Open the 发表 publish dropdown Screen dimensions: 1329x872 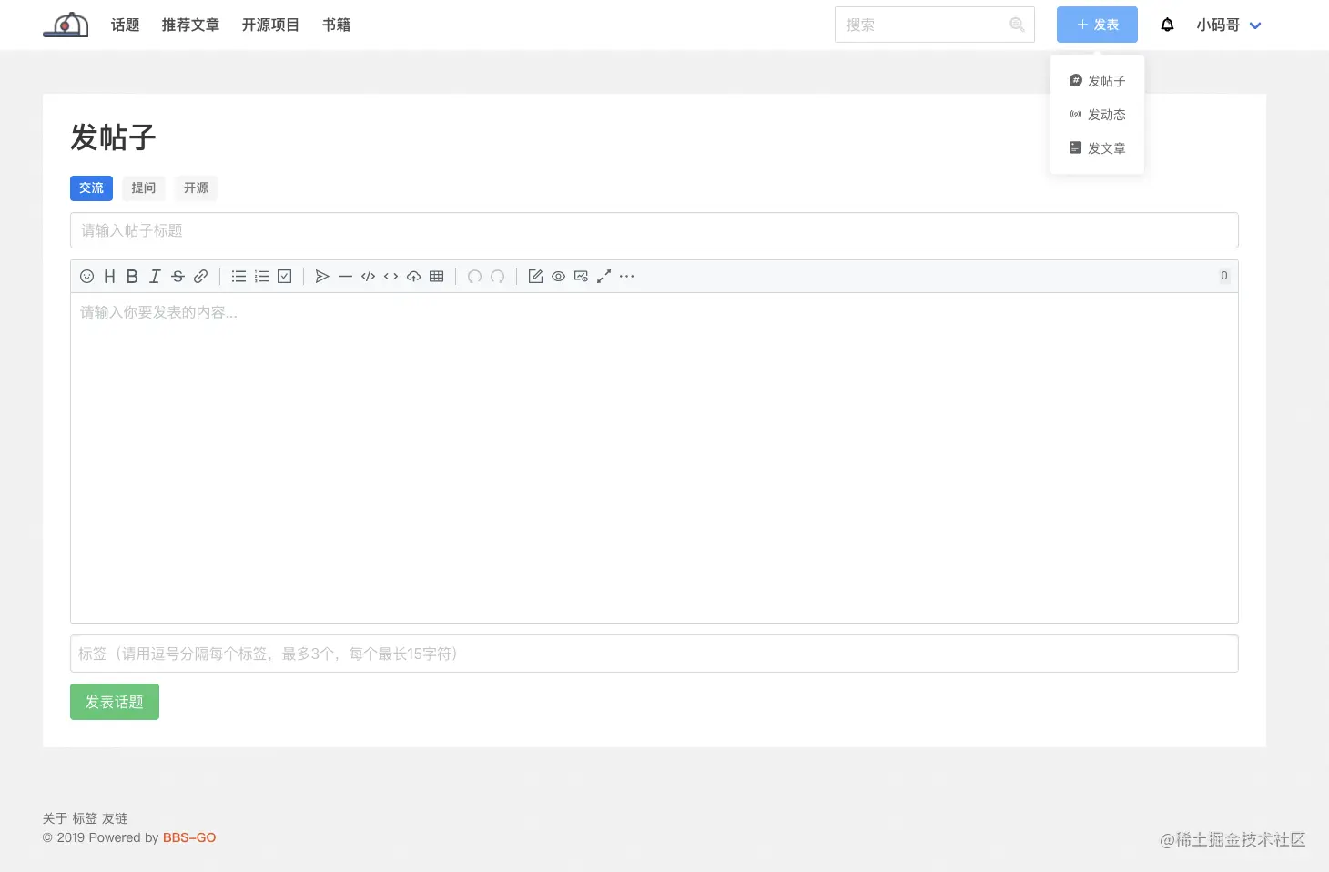pos(1097,25)
